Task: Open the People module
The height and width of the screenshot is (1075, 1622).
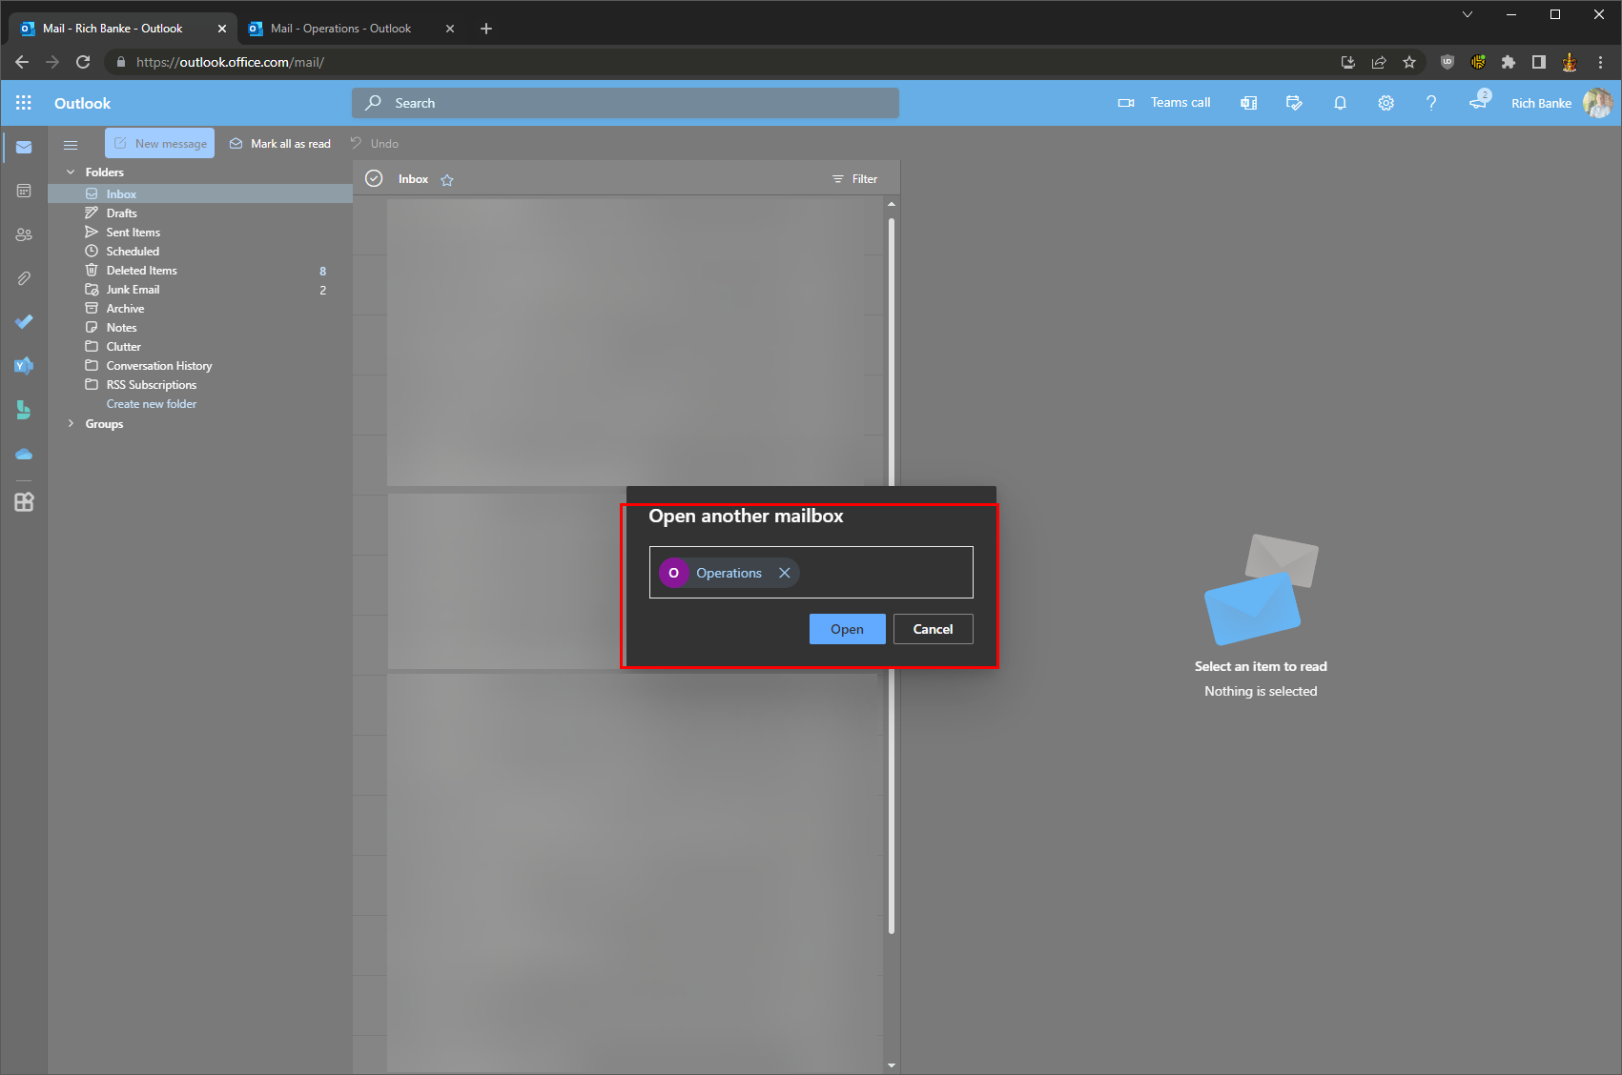Action: click(24, 234)
